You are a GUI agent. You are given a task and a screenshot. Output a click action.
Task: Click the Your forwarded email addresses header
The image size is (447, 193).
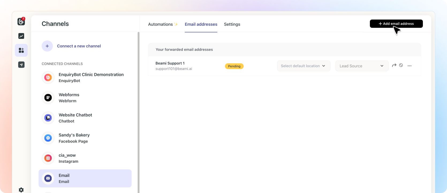tap(184, 50)
